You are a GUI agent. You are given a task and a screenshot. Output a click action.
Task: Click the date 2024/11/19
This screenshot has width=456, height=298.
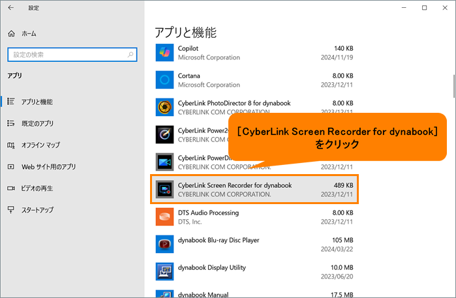[337, 57]
